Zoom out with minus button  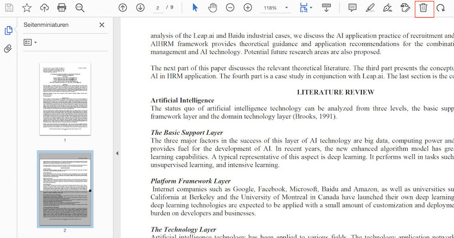tap(230, 8)
